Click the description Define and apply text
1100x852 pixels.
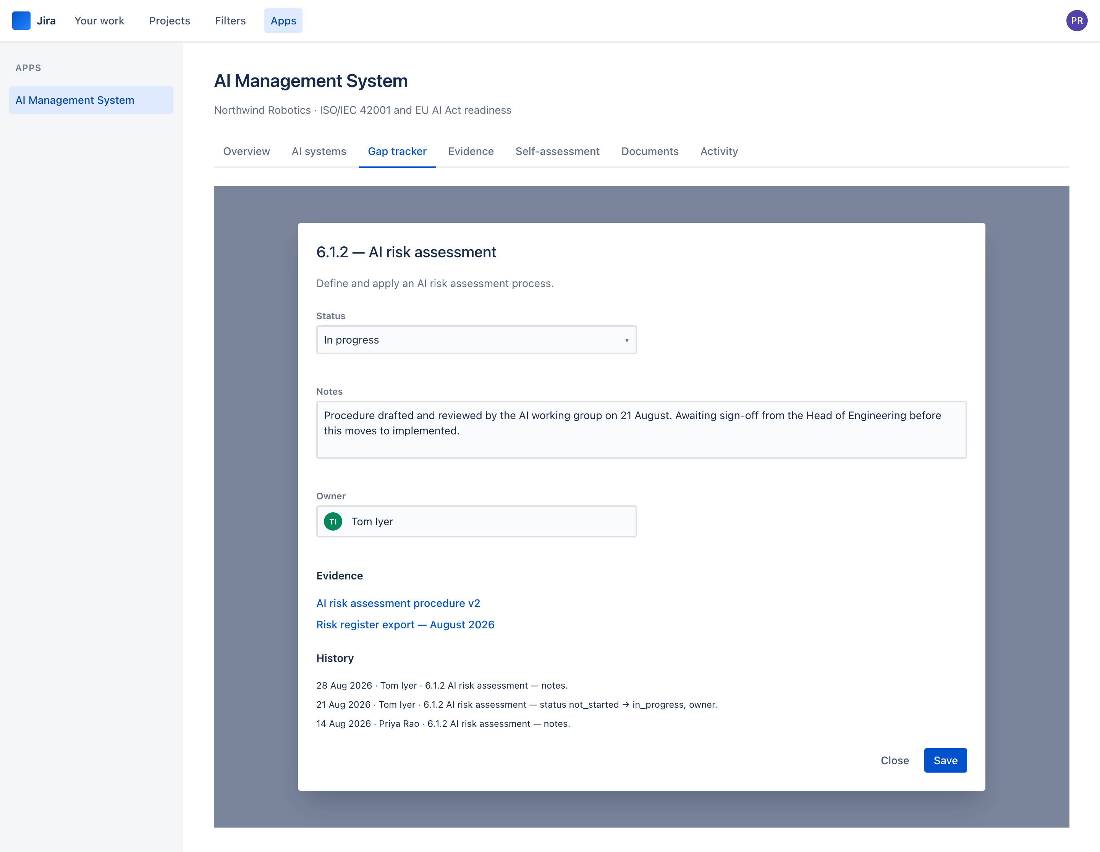point(435,283)
